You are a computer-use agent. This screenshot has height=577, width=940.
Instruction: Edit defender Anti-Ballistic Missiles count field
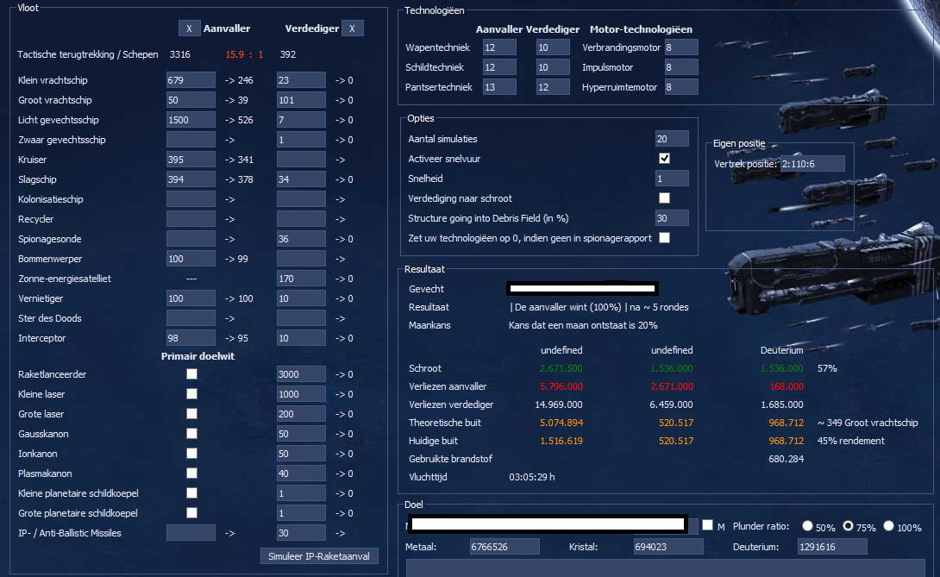[x=301, y=533]
